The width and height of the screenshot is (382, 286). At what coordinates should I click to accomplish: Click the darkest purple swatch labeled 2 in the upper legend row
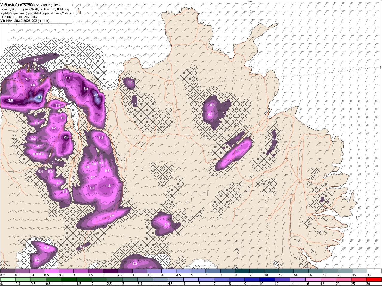(111, 271)
